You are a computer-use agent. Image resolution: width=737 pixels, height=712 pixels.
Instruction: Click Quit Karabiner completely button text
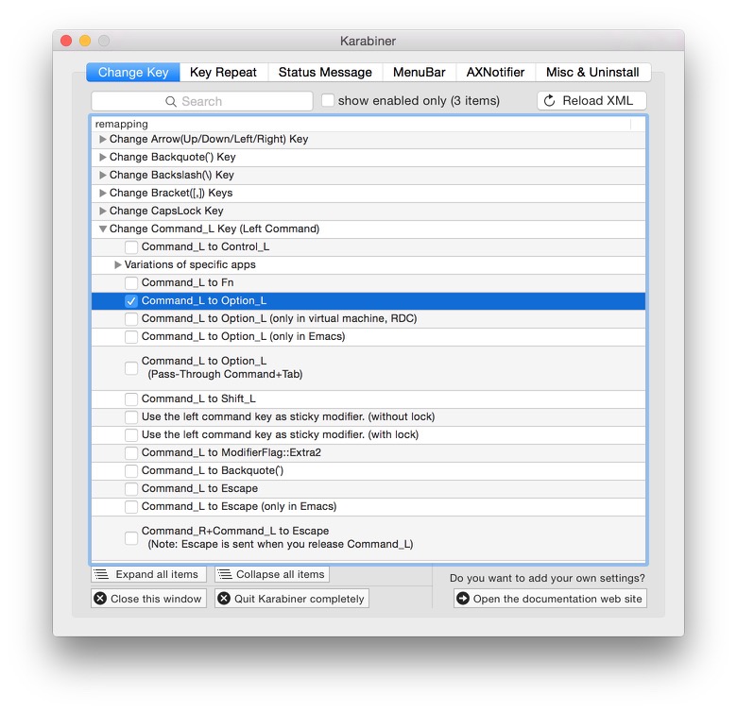299,599
